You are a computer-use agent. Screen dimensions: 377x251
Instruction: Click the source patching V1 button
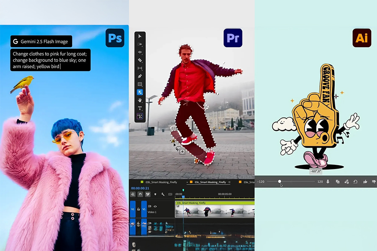click(x=132, y=209)
